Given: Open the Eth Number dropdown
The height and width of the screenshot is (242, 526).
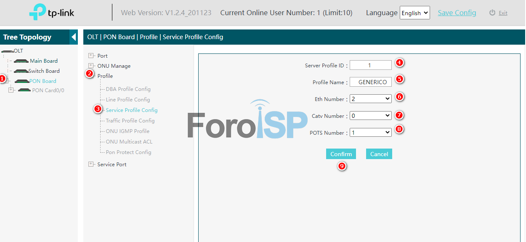Looking at the screenshot, I should coord(370,98).
